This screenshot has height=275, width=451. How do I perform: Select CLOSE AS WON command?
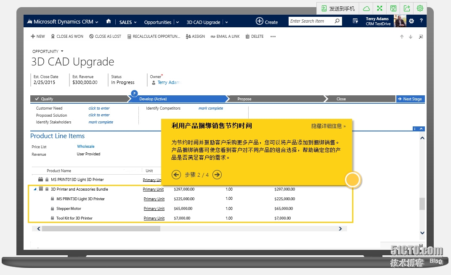tap(67, 37)
